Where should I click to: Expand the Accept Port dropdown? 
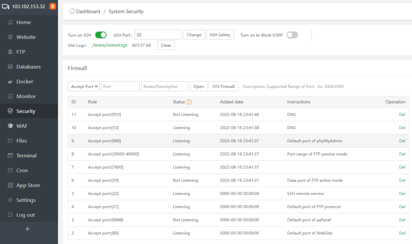[x=84, y=86]
